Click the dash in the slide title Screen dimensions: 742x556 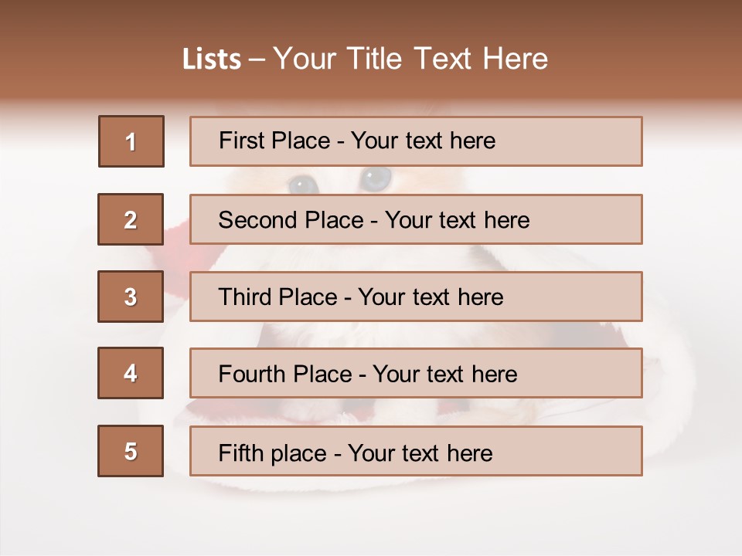pos(257,60)
